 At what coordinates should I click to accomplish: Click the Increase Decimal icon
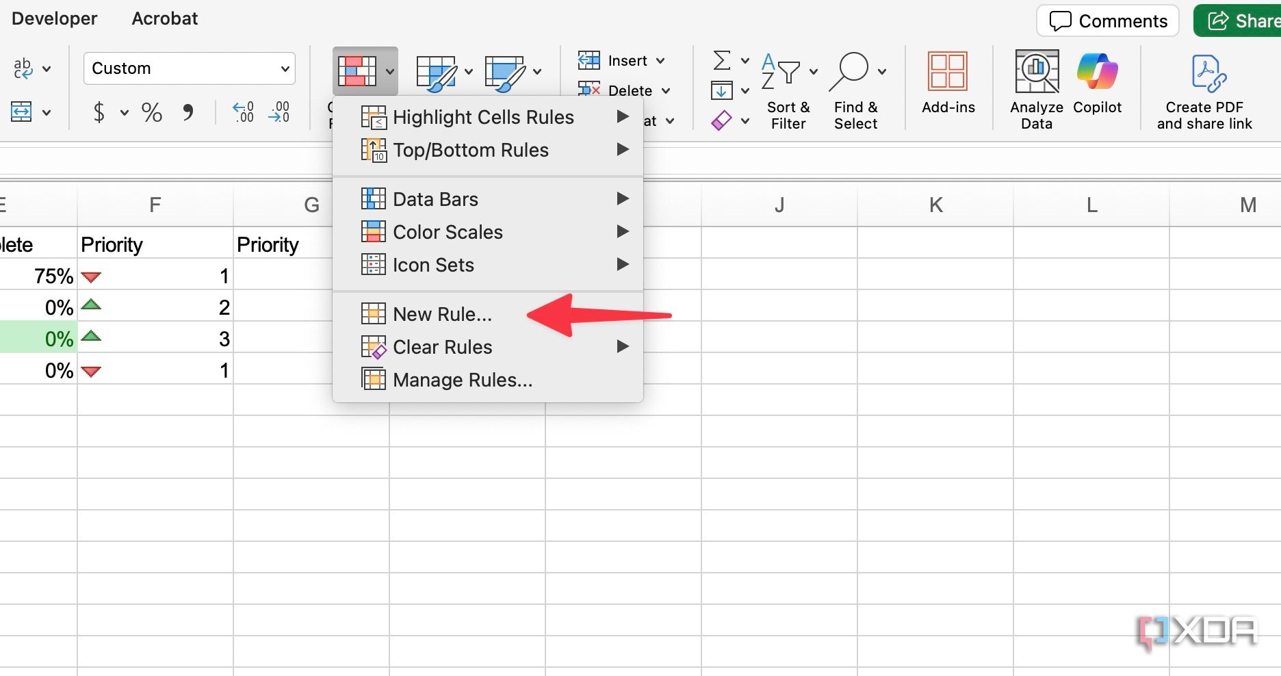click(243, 112)
